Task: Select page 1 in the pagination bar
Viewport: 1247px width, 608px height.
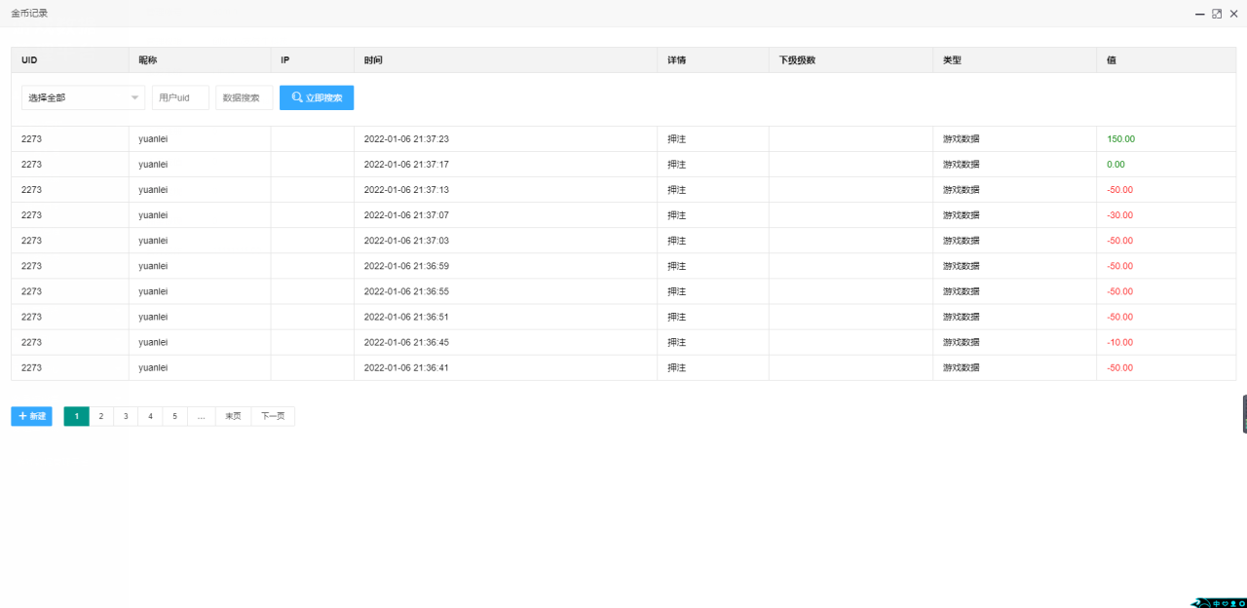Action: pos(76,416)
